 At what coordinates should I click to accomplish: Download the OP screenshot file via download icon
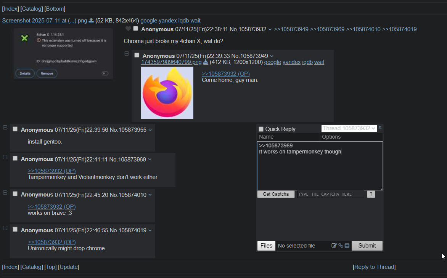point(91,21)
